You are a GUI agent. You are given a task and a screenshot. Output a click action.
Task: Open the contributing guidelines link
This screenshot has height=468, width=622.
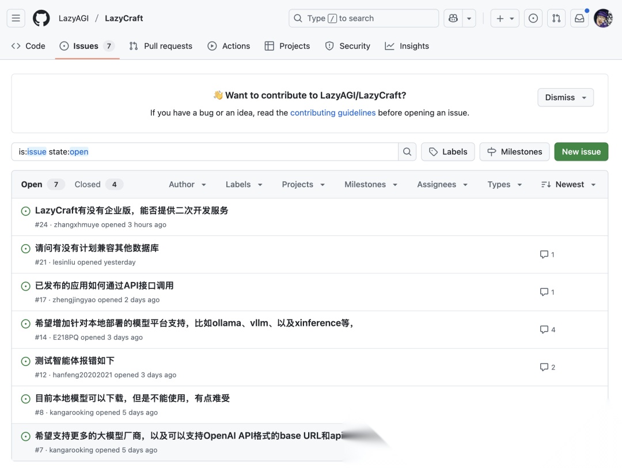click(x=333, y=113)
